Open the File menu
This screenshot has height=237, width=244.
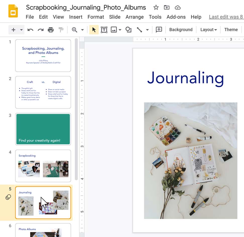coord(30,17)
